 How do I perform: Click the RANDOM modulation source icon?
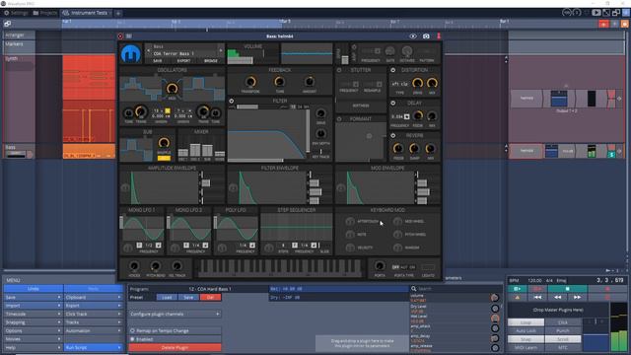(397, 248)
